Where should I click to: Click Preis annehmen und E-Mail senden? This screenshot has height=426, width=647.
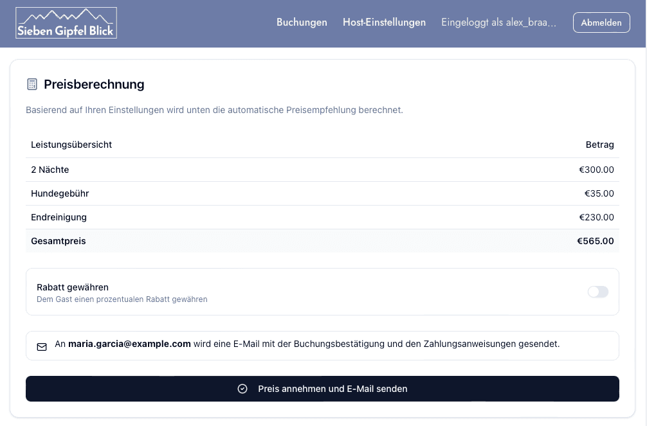tap(332, 389)
